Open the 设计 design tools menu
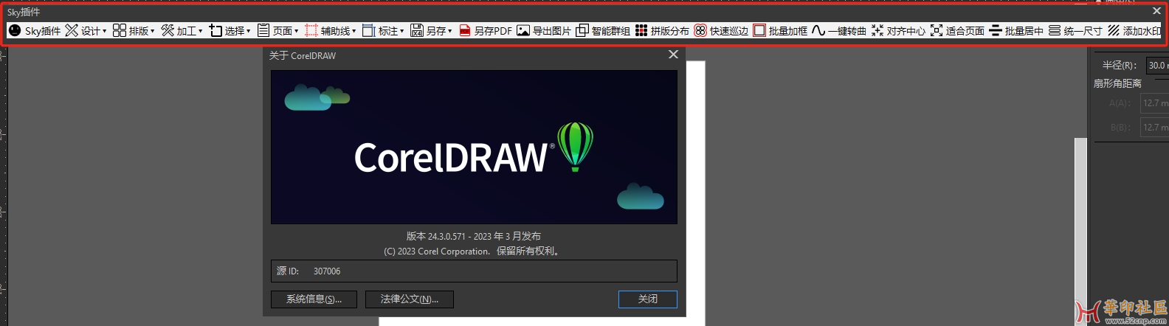This screenshot has height=326, width=1169. pyautogui.click(x=86, y=30)
